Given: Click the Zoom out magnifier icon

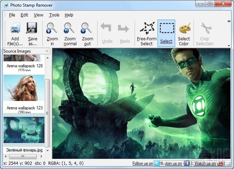Looking at the screenshot, I should click(87, 28).
